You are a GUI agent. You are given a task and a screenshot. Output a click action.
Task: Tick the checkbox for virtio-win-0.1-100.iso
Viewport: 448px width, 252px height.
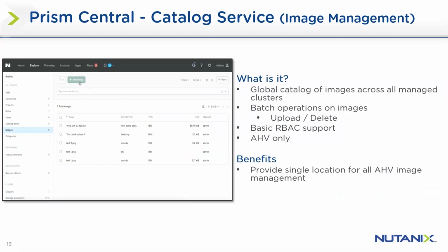click(x=61, y=125)
